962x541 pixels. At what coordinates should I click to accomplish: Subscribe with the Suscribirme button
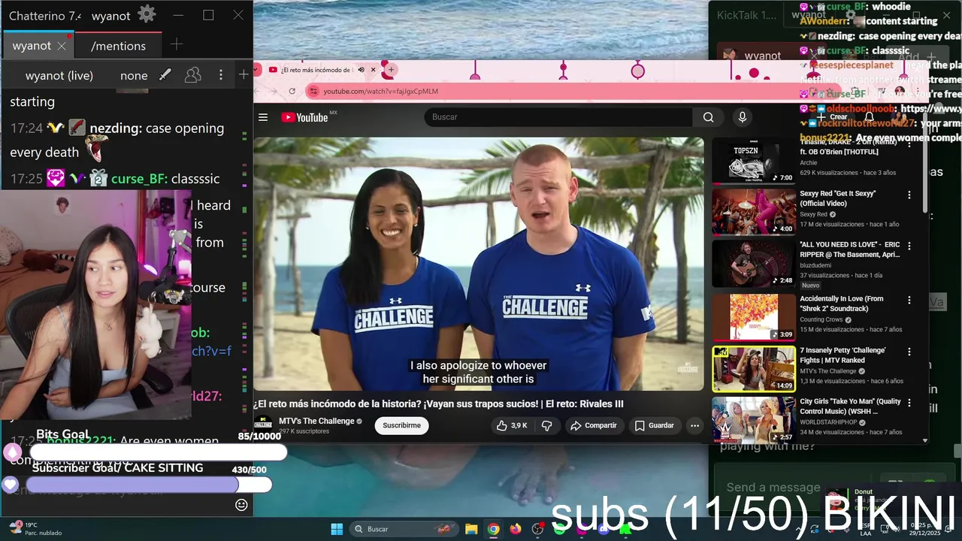pos(401,425)
